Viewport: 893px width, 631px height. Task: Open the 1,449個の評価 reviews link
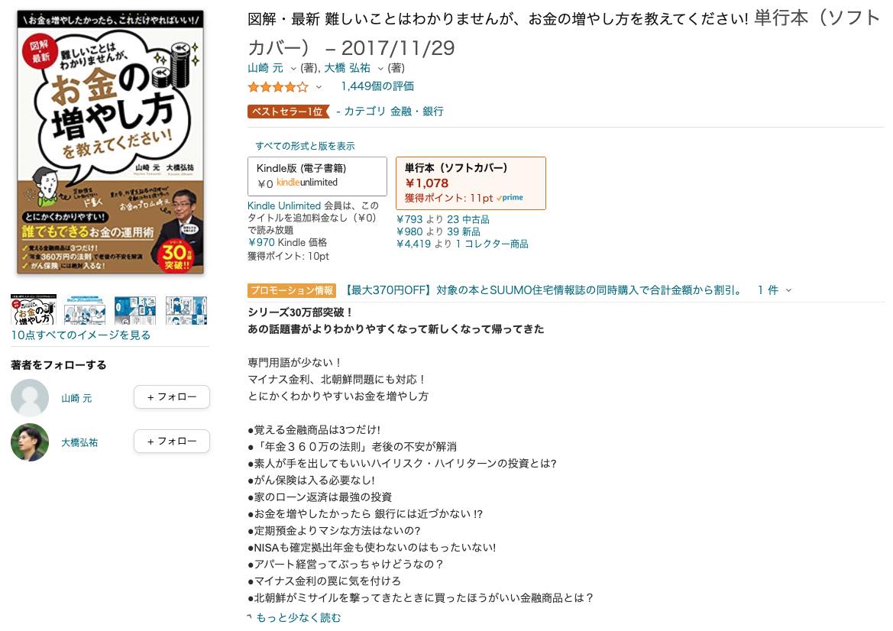377,86
